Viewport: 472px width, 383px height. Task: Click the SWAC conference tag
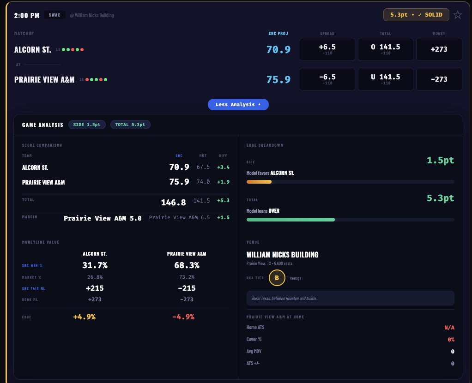[x=54, y=15]
